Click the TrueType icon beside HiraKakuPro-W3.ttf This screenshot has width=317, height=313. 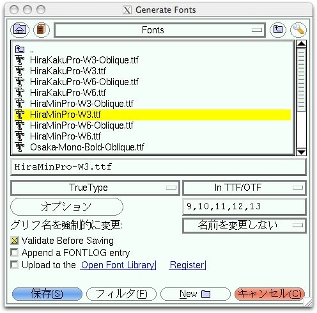(20, 71)
